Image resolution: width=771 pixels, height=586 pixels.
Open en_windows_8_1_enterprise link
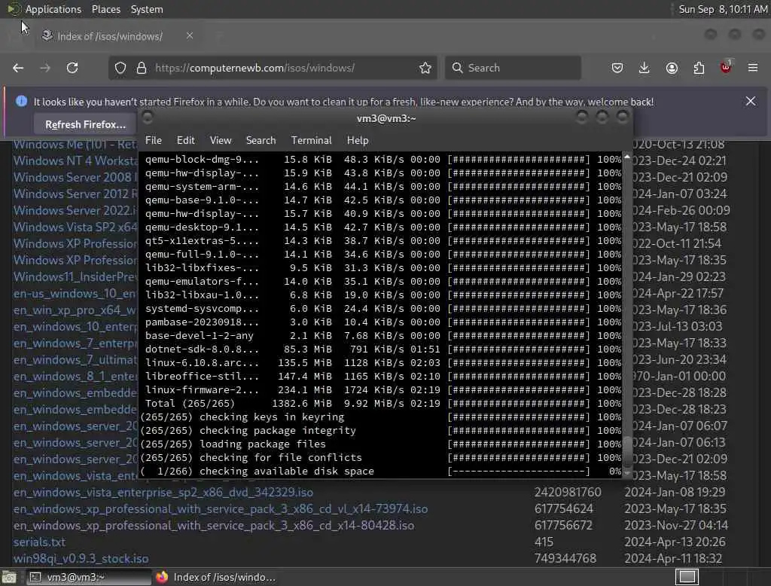tap(76, 377)
